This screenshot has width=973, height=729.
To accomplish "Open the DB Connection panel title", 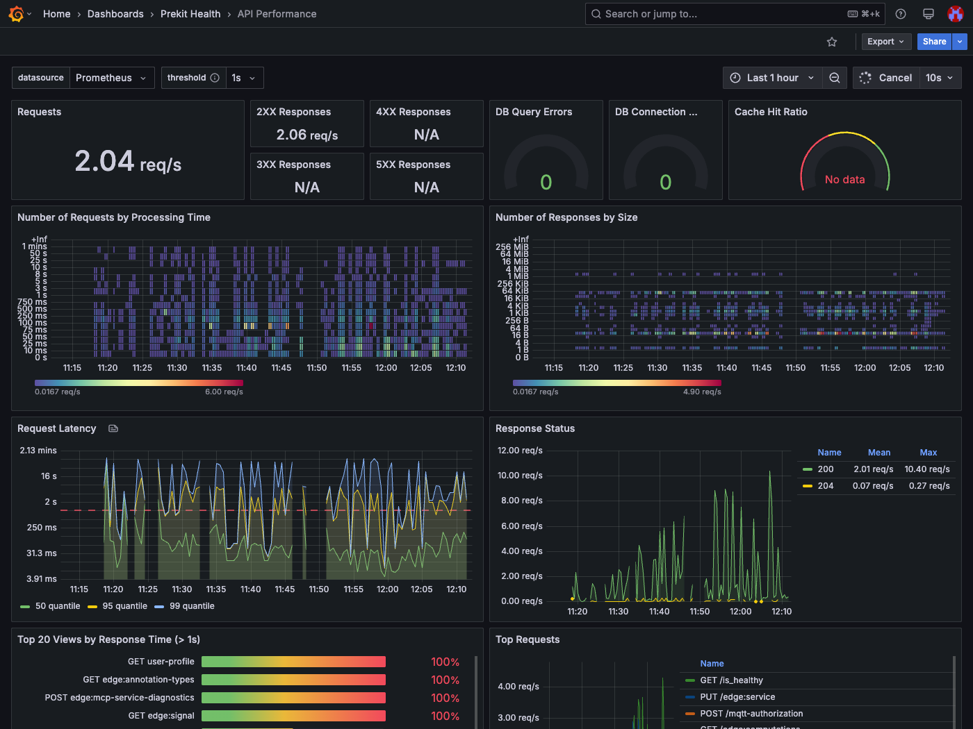I will coord(656,112).
